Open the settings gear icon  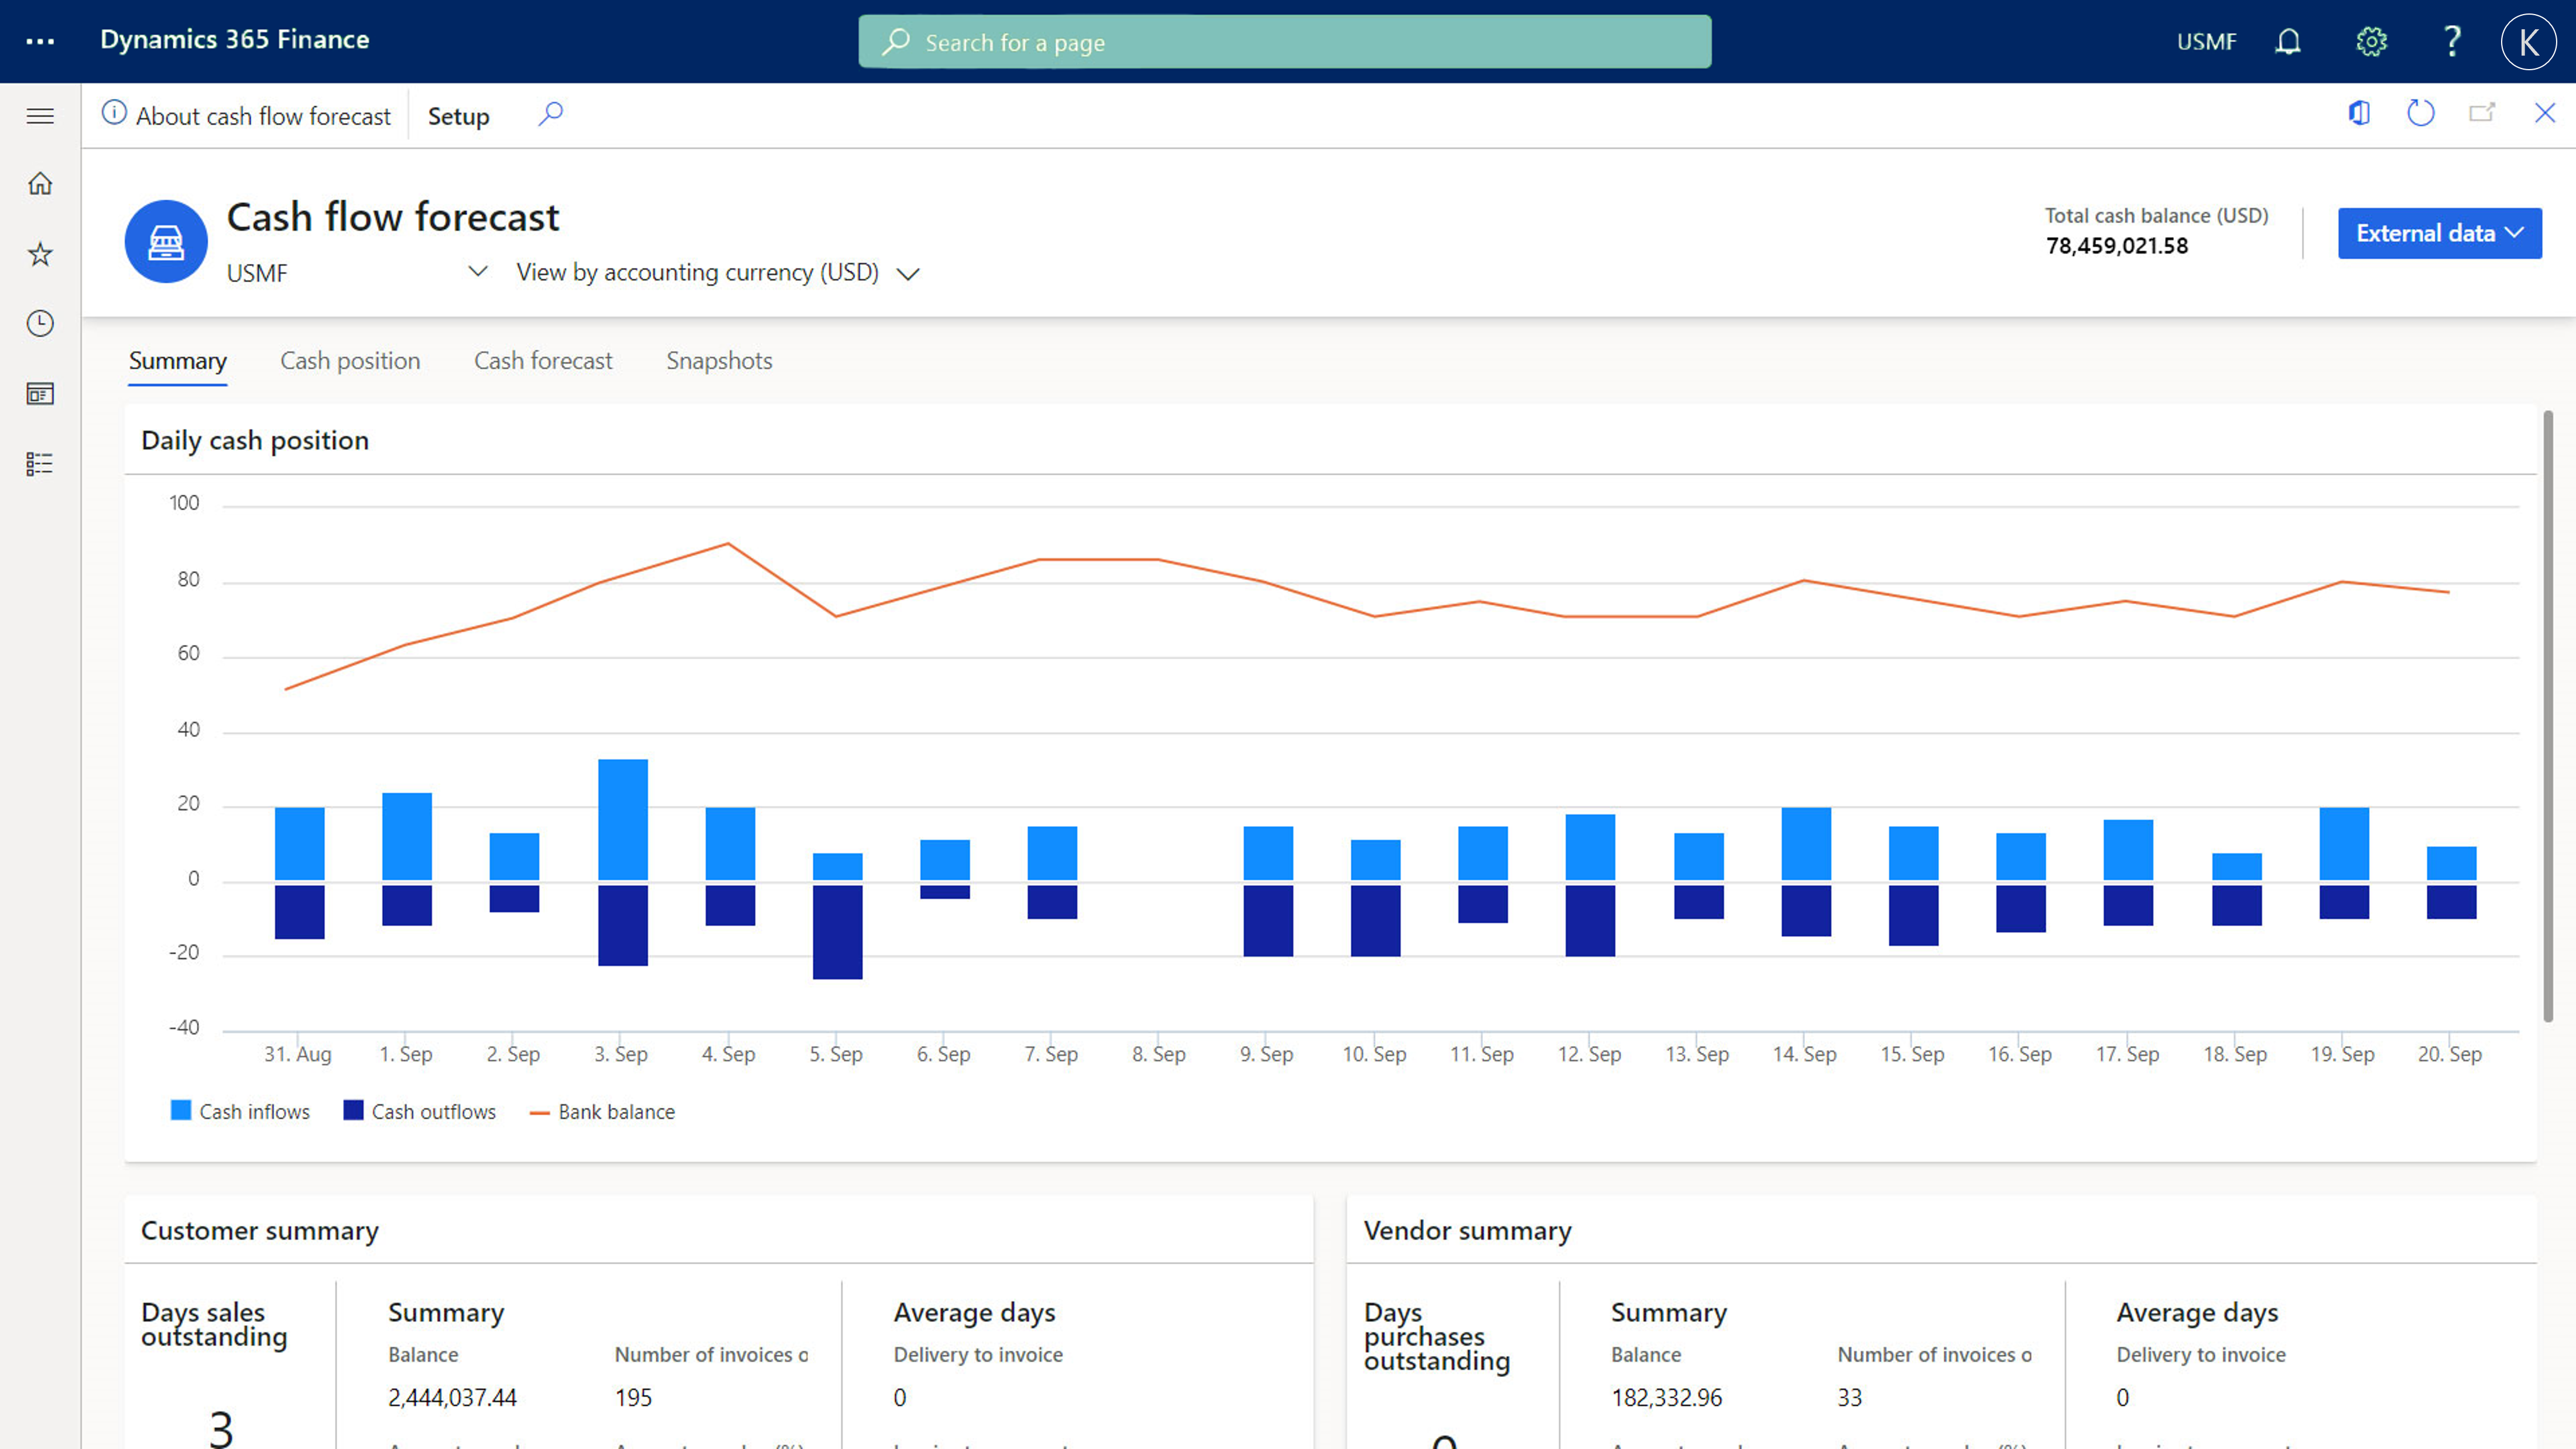tap(2371, 41)
